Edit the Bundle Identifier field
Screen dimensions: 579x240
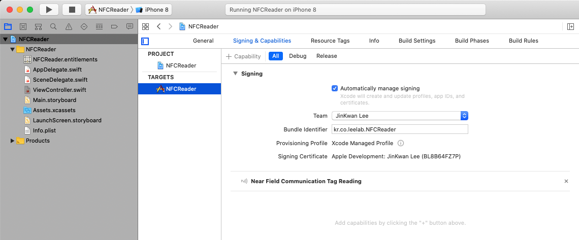coord(399,129)
